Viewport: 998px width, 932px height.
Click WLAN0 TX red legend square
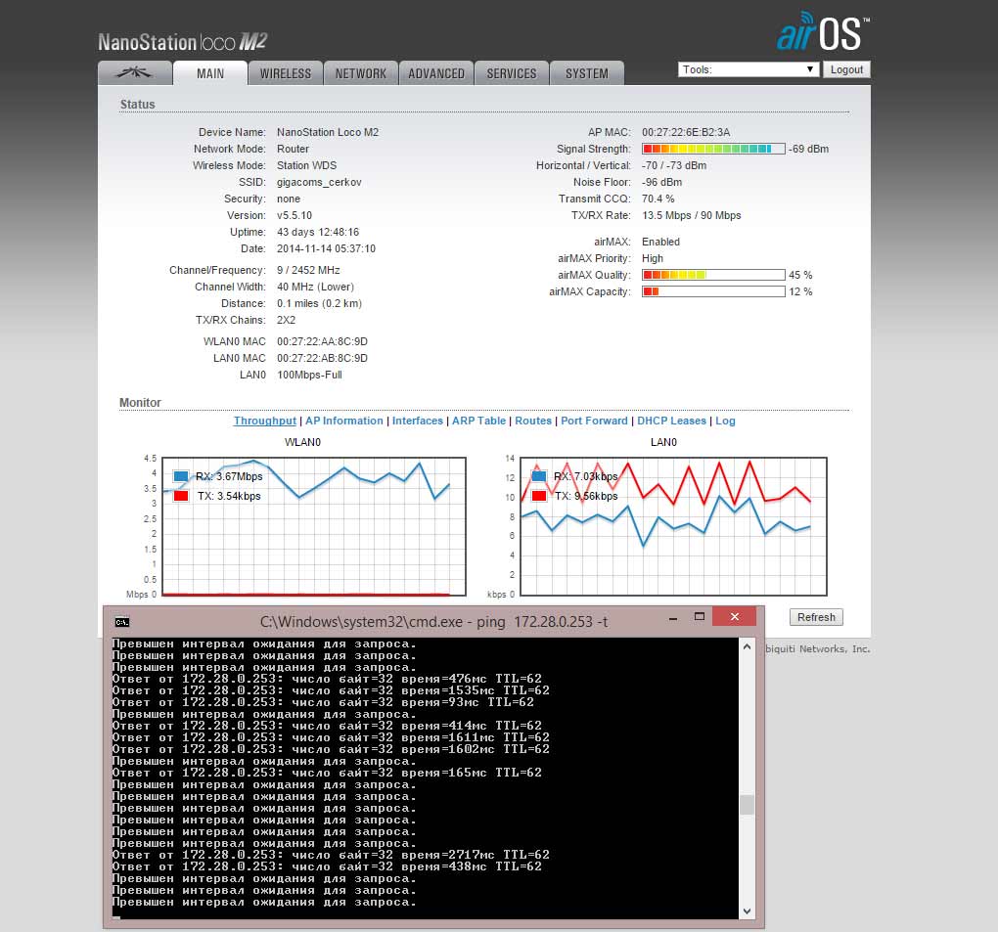(x=181, y=496)
